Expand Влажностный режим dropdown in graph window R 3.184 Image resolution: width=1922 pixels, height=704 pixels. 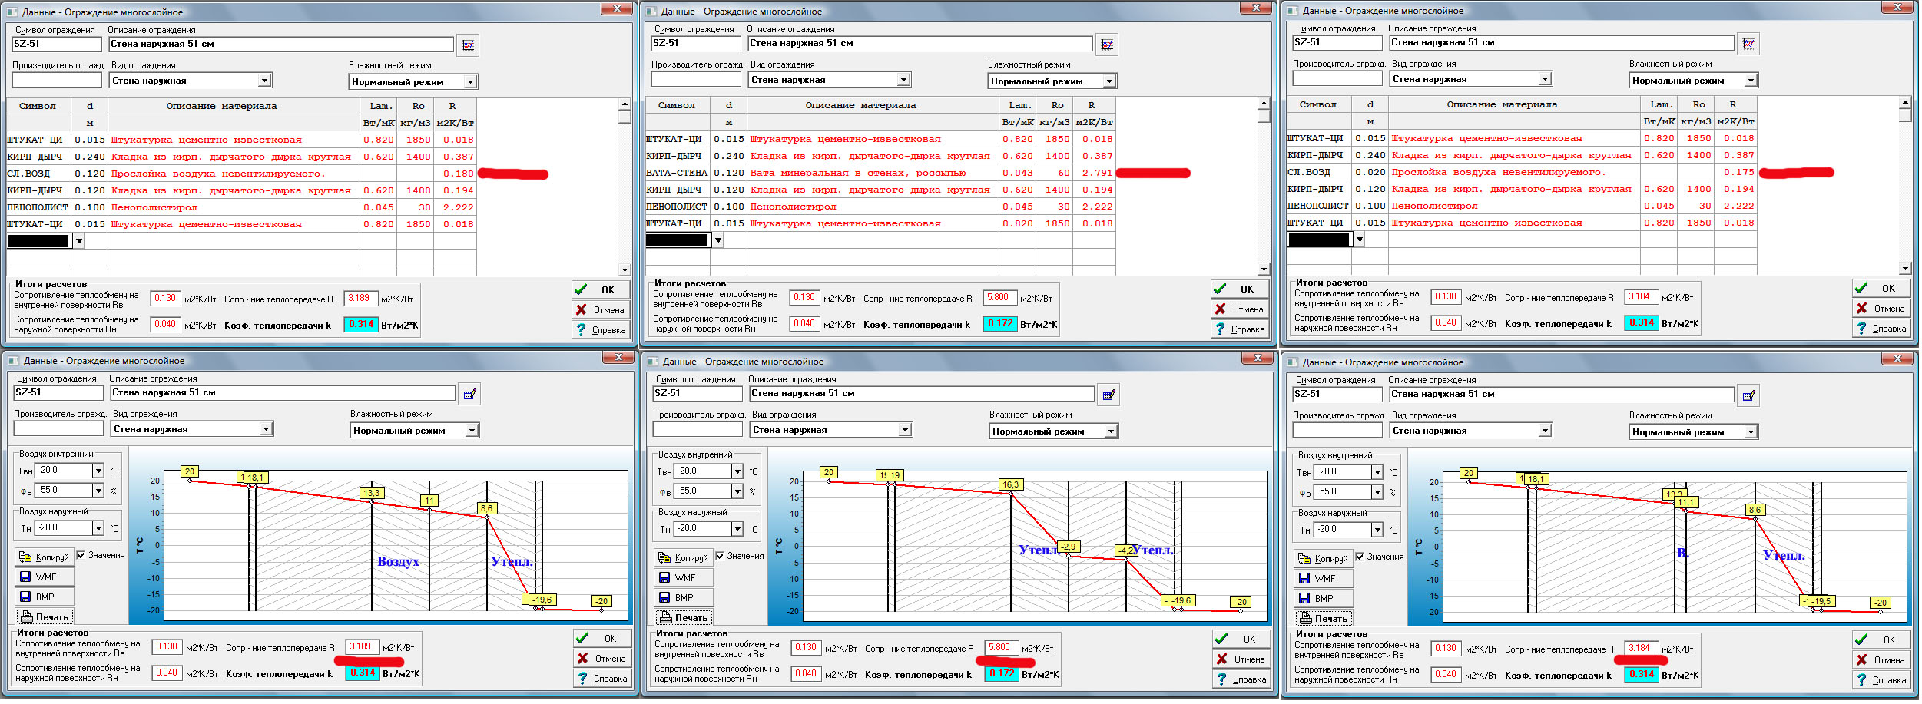tap(1751, 432)
